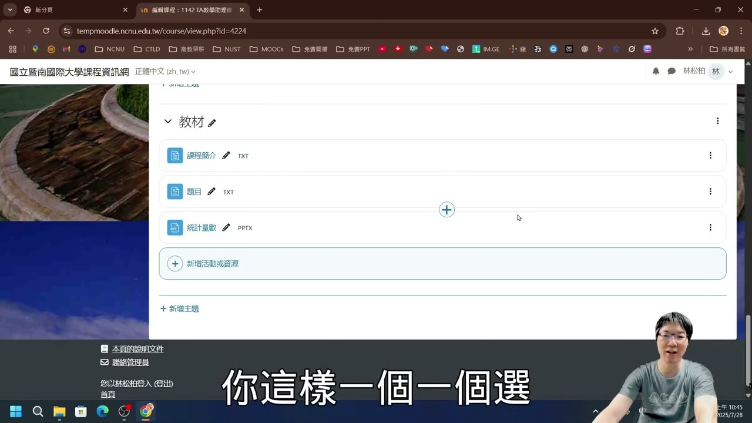The image size is (752, 423).
Task: Open the NCNU bookmark folder
Action: (109, 49)
